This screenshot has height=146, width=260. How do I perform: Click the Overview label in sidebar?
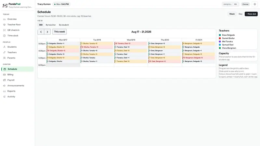(12, 19)
